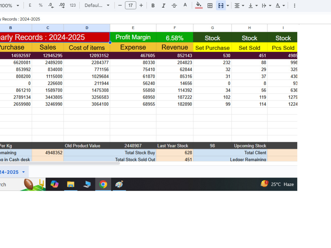The width and height of the screenshot is (331, 248).
Task: Select the Set Sold header cell
Action: [x=249, y=48]
